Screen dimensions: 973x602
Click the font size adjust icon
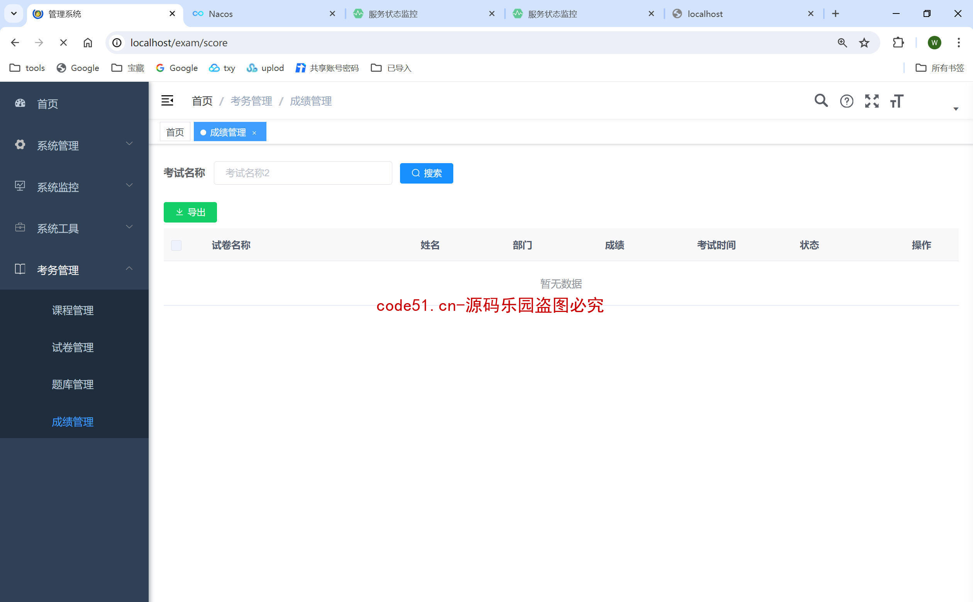pyautogui.click(x=897, y=101)
